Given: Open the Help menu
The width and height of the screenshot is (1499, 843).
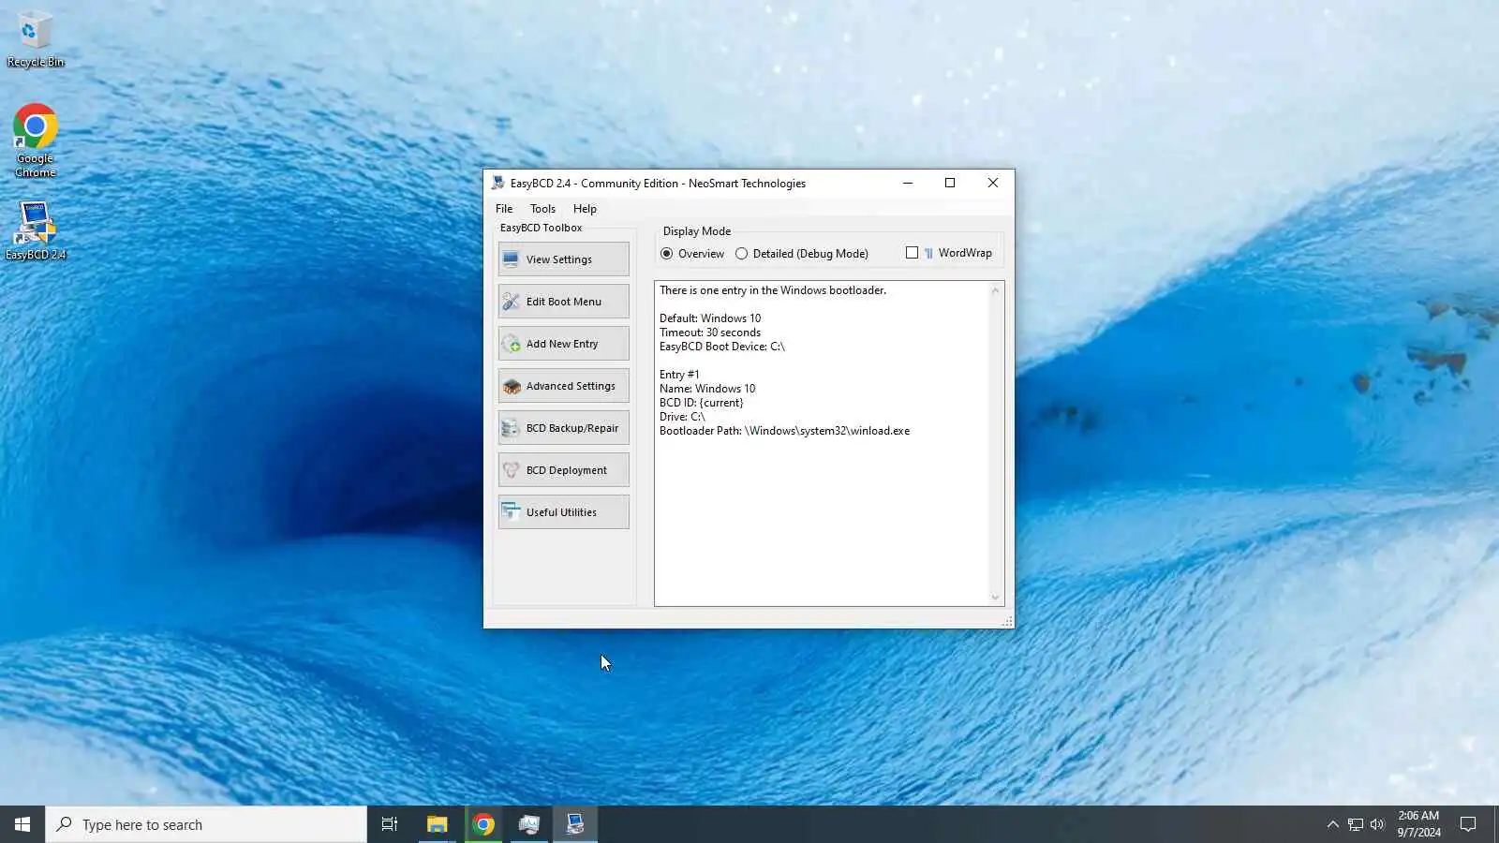Looking at the screenshot, I should 585,209.
